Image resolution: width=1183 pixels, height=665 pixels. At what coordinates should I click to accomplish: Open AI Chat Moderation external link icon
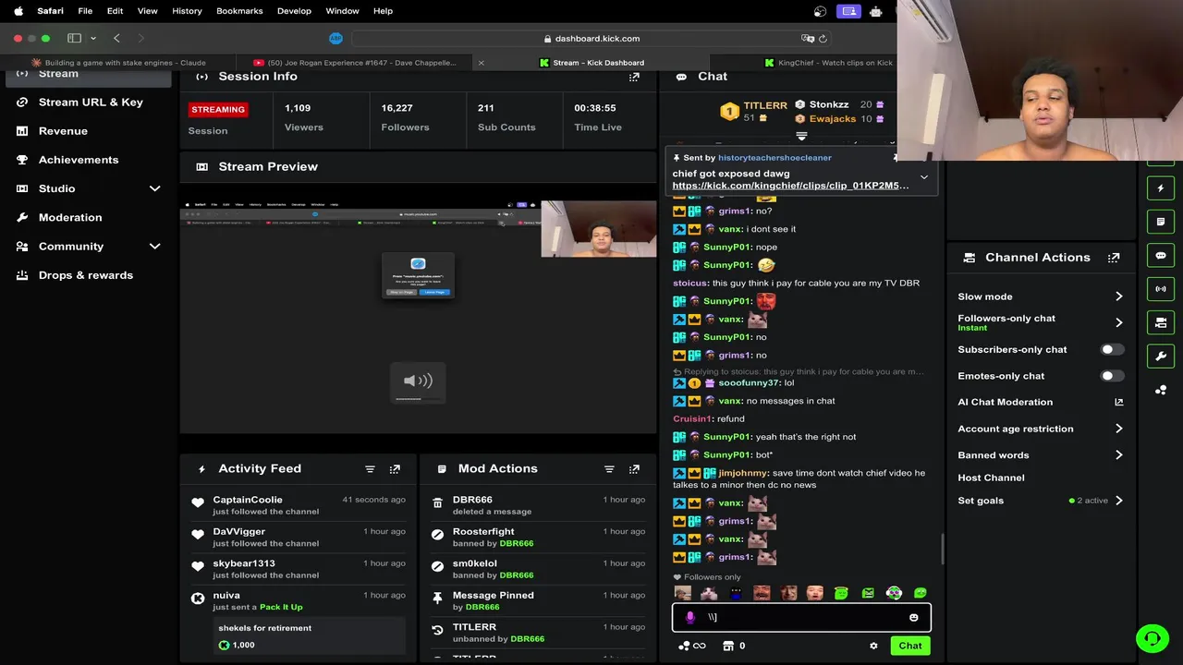pyautogui.click(x=1119, y=402)
